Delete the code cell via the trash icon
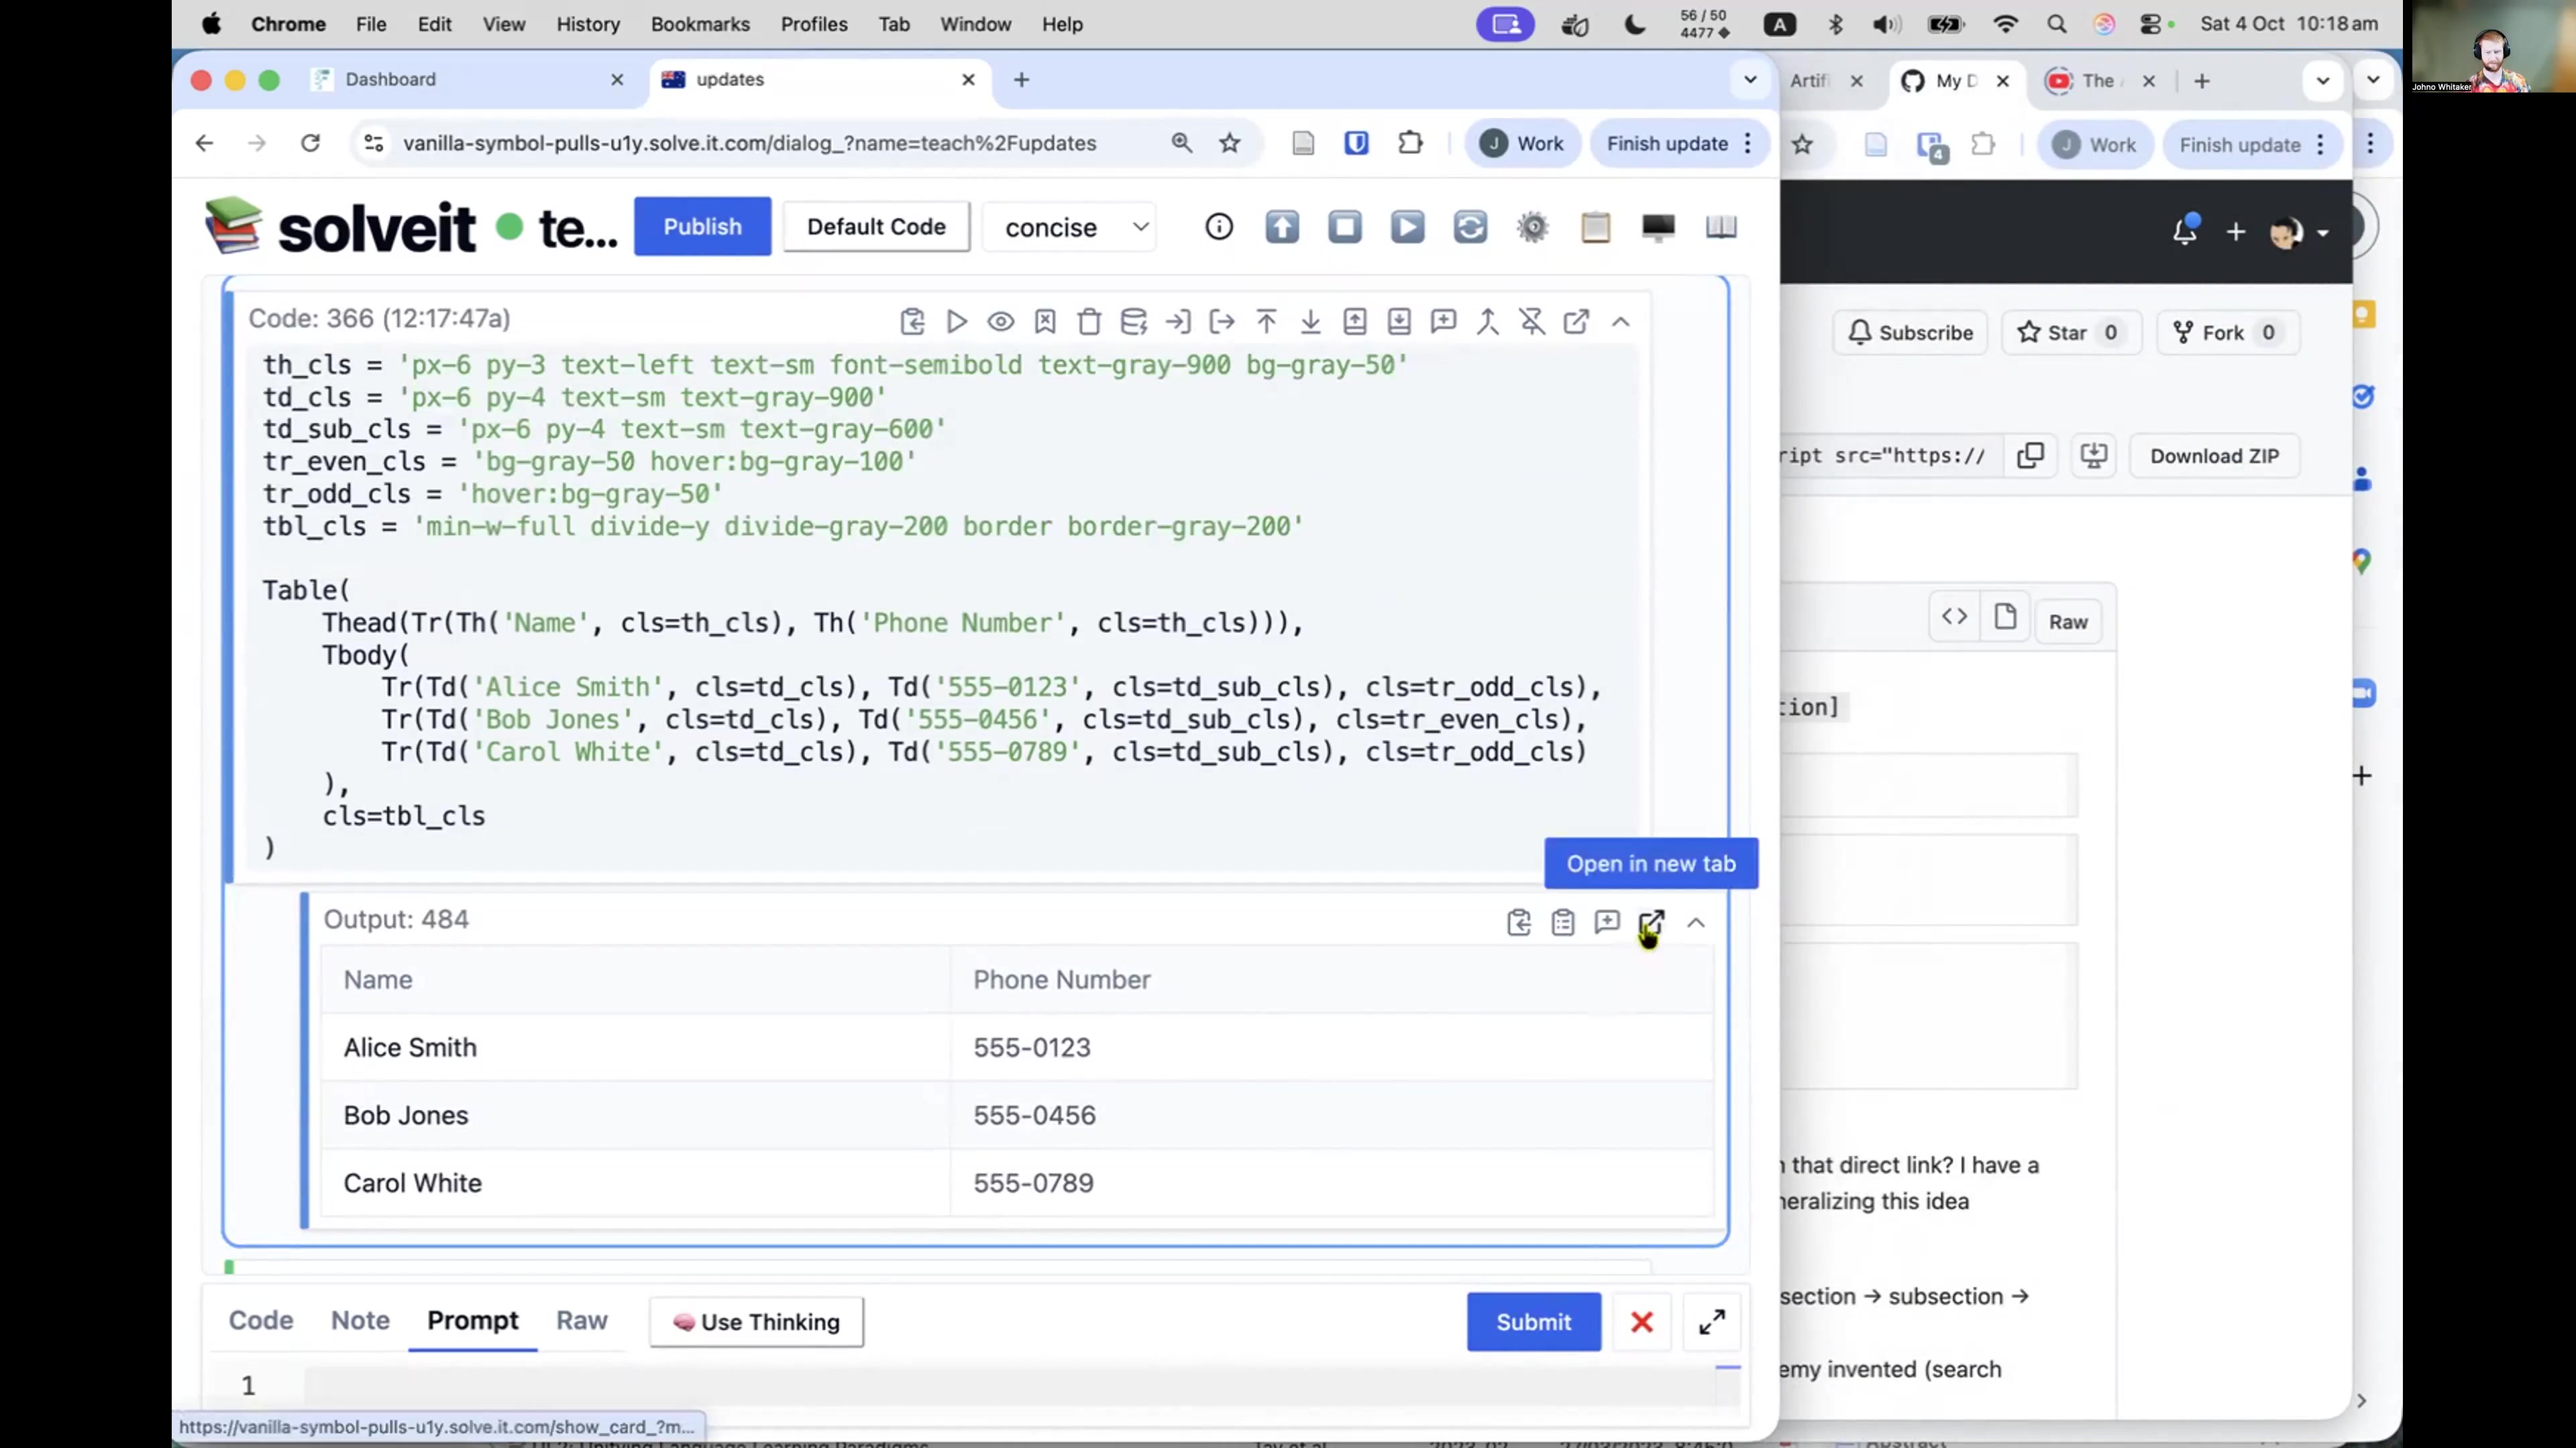Image resolution: width=2576 pixels, height=1448 pixels. coord(1089,322)
